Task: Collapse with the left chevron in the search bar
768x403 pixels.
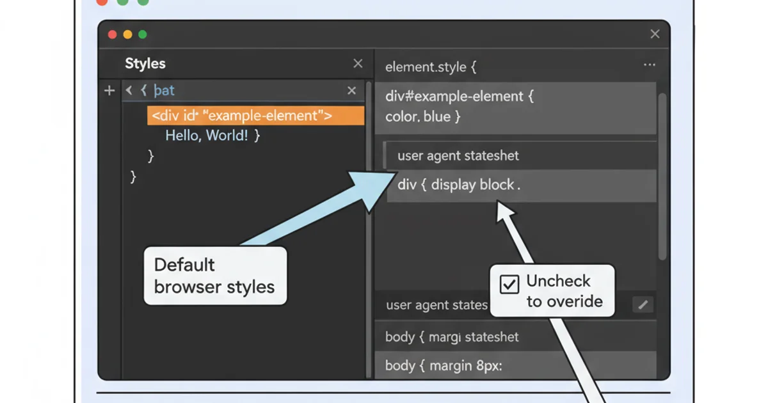Action: click(129, 90)
